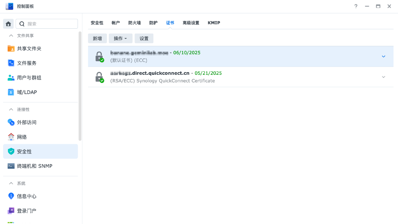Switch to the 防火墙 tab
This screenshot has height=224, width=398.
[x=136, y=22]
